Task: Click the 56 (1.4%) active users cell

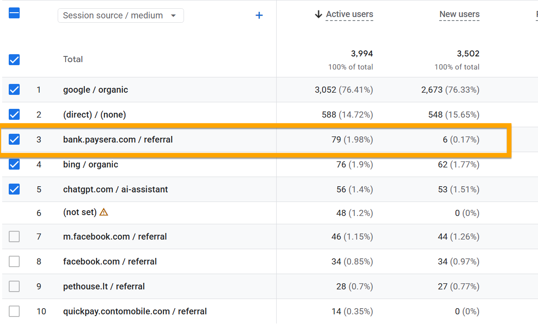Action: pyautogui.click(x=355, y=189)
